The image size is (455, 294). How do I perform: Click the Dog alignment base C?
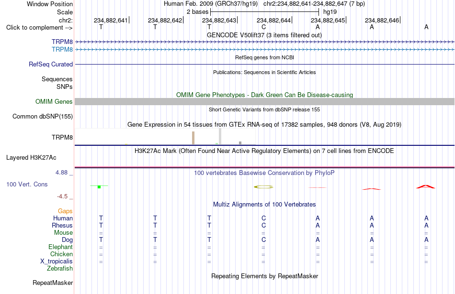point(263,240)
